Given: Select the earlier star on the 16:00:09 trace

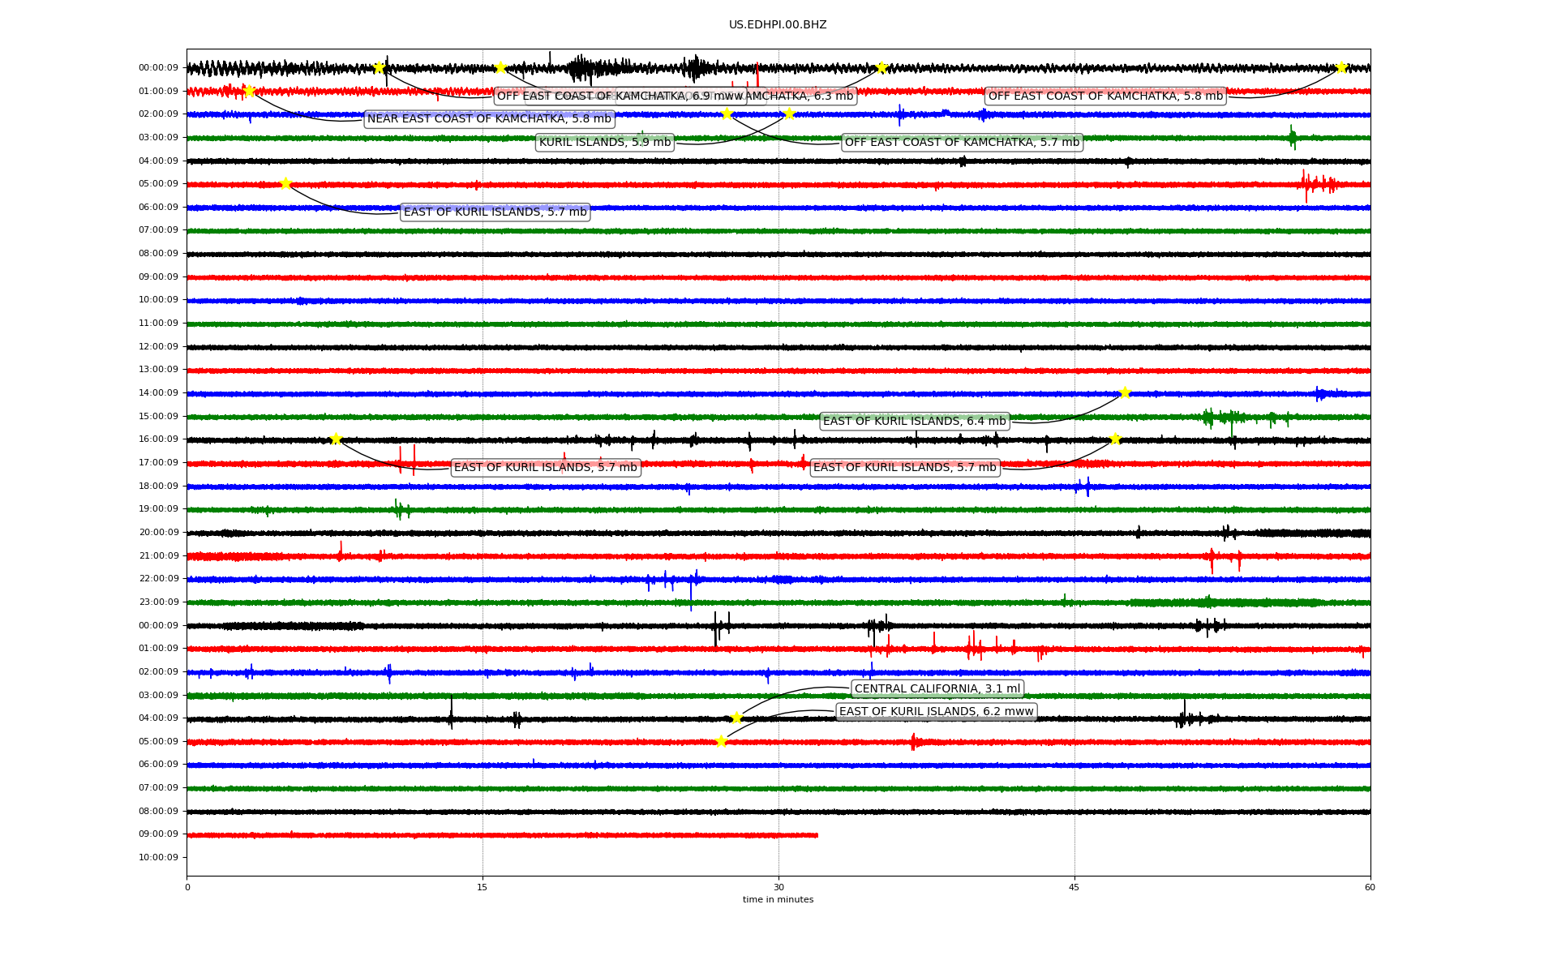Looking at the screenshot, I should pos(336,439).
